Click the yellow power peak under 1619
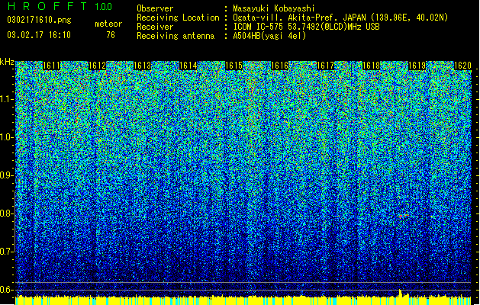Viewport: 480px width, 305px height. coord(400,293)
